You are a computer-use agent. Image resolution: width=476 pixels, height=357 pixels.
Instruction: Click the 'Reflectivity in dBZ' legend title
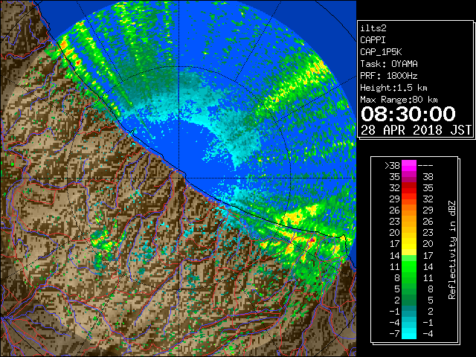pyautogui.click(x=451, y=250)
